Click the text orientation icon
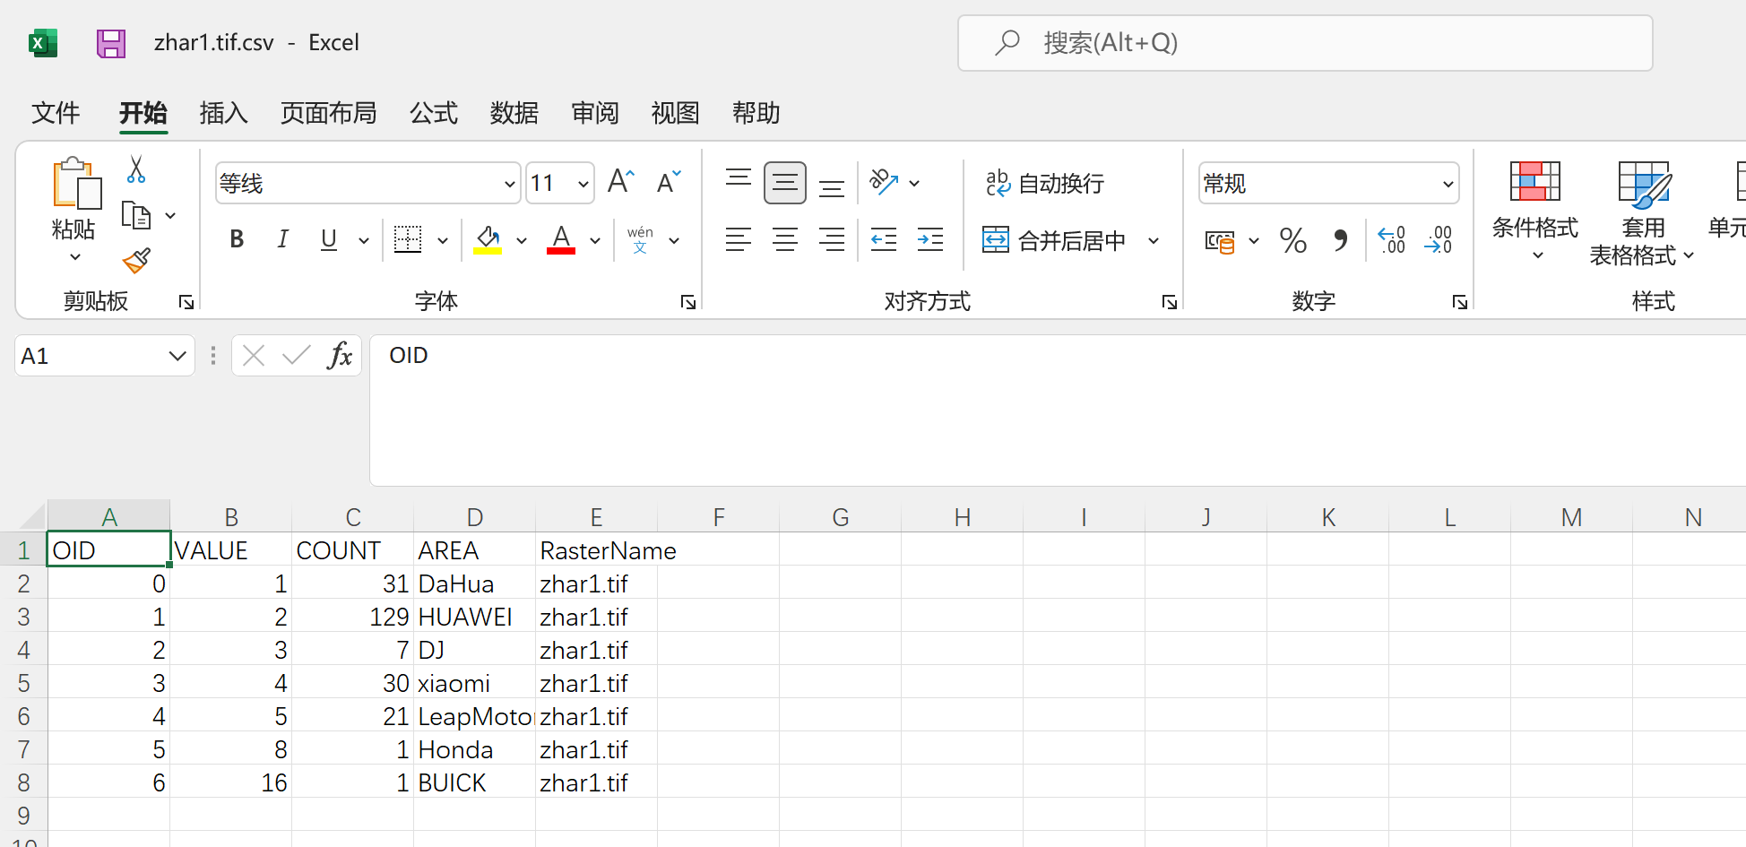The image size is (1746, 847). click(x=885, y=183)
